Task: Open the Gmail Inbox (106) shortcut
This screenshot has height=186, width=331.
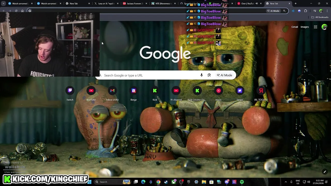Action: [x=112, y=94]
